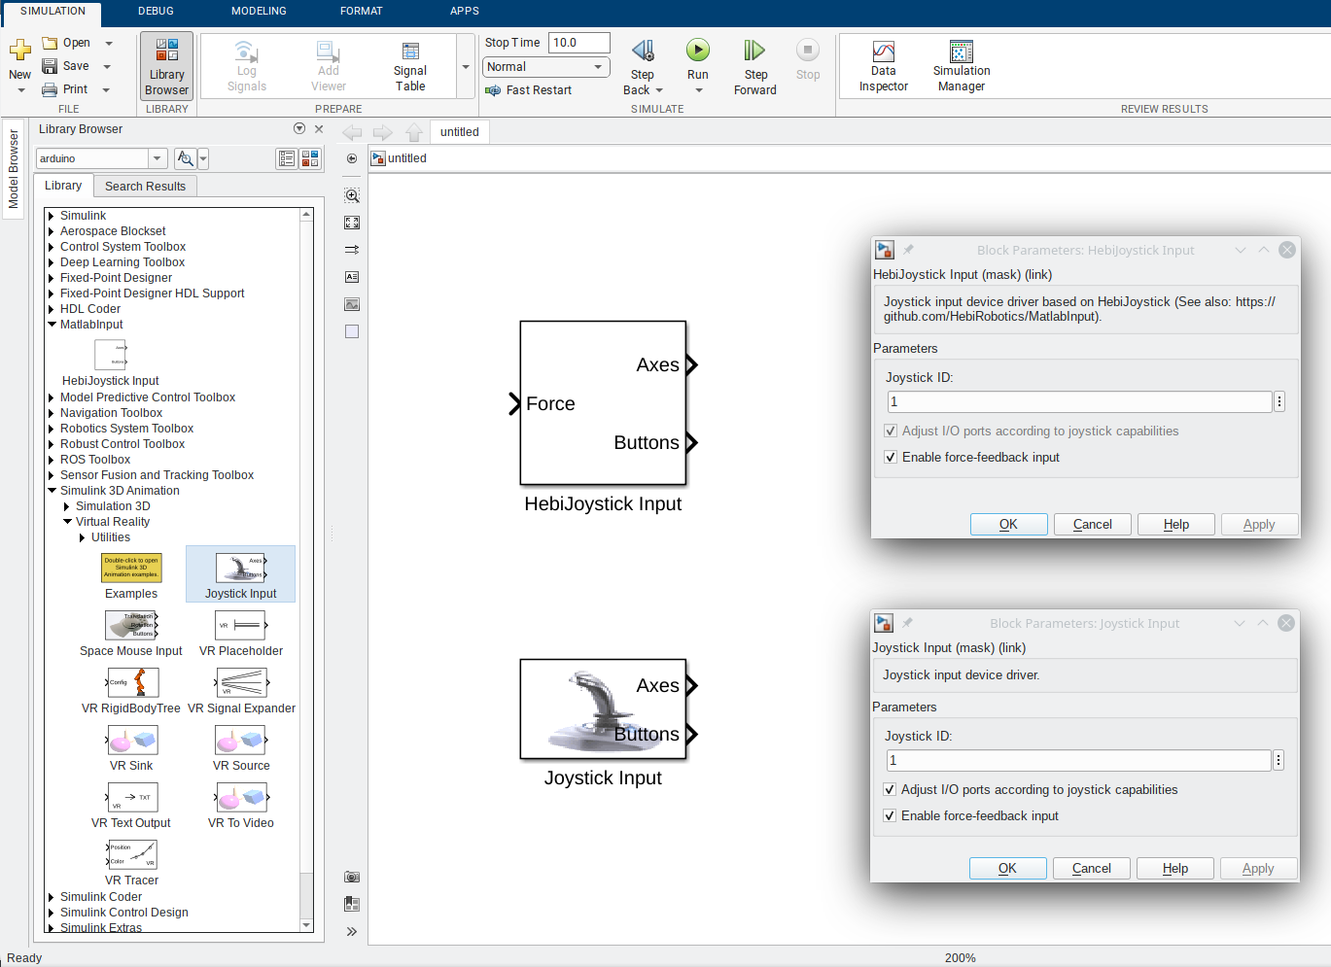This screenshot has width=1331, height=967.
Task: Open the Run button dropdown arrow
Action: [x=698, y=90]
